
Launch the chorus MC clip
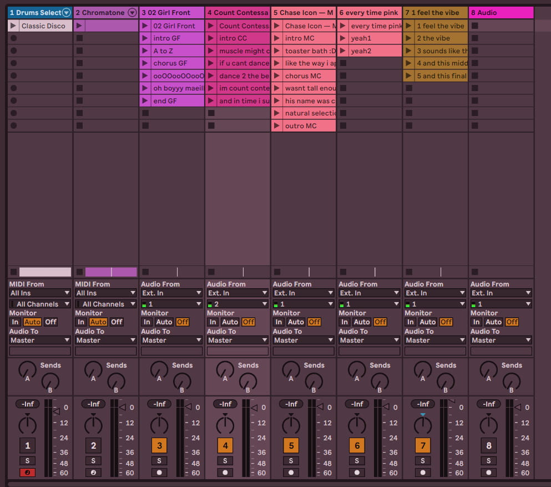(x=277, y=76)
